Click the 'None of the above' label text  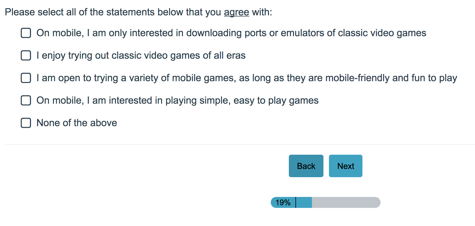(x=77, y=123)
